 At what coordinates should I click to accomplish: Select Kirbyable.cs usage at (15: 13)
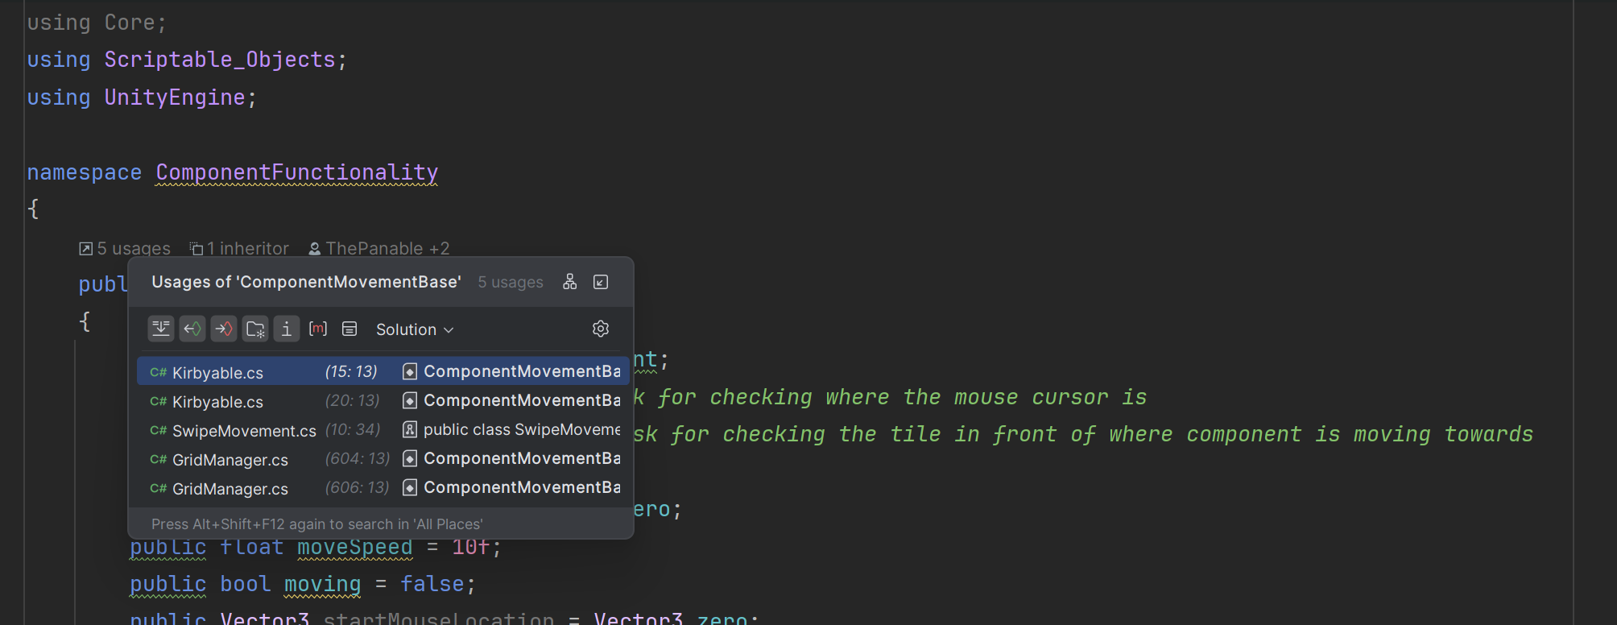[x=383, y=372]
